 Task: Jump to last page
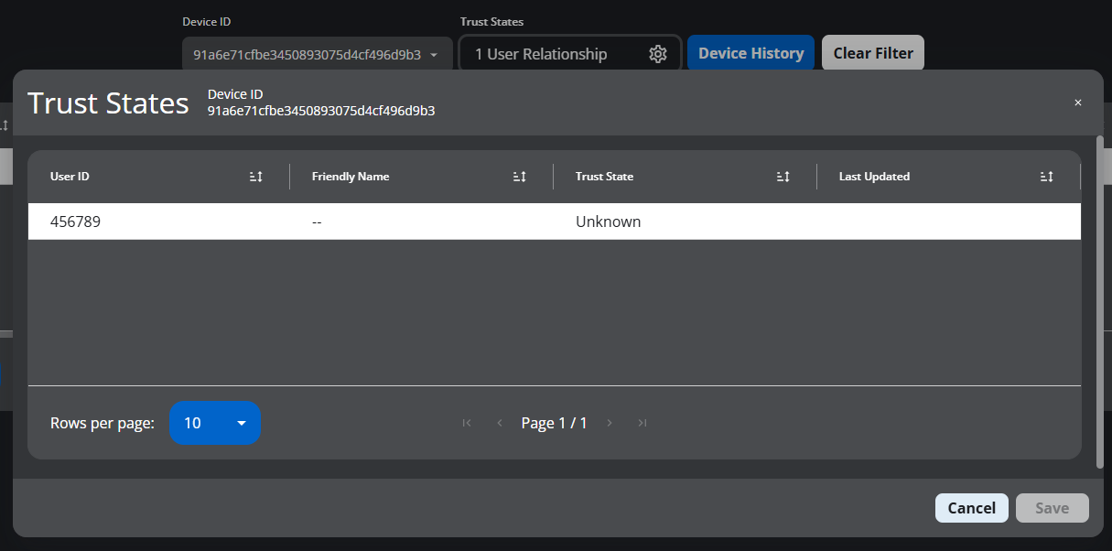pyautogui.click(x=642, y=423)
